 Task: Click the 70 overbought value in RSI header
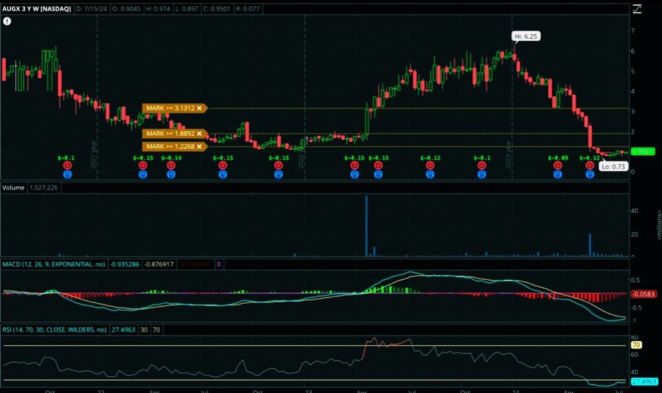(156, 330)
